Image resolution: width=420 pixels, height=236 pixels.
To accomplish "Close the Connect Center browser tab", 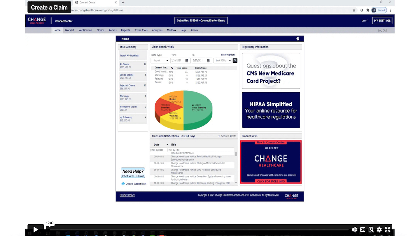I will click(x=116, y=2).
